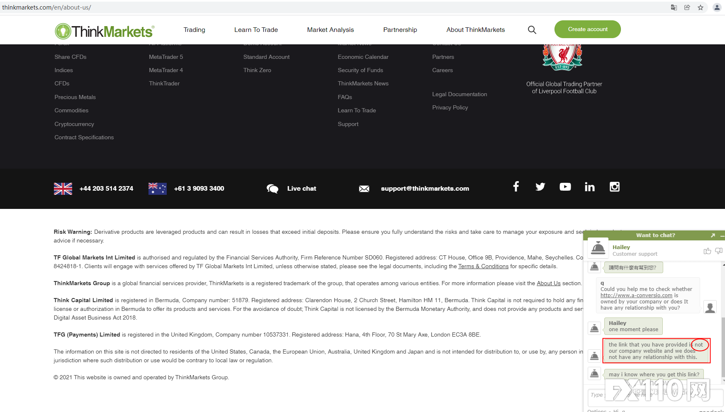
Task: Open the Privacy Policy link
Action: 450,107
